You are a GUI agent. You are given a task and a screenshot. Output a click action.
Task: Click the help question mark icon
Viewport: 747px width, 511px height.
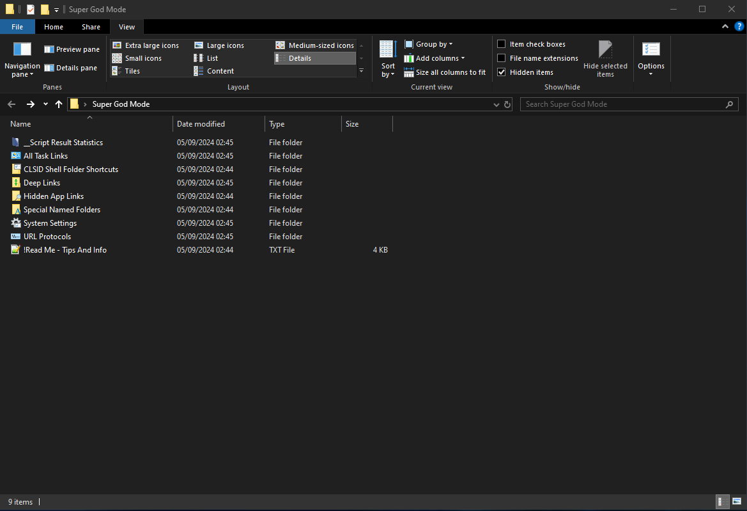[739, 27]
